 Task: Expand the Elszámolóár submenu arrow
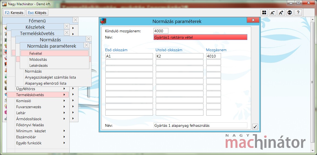click(64, 137)
